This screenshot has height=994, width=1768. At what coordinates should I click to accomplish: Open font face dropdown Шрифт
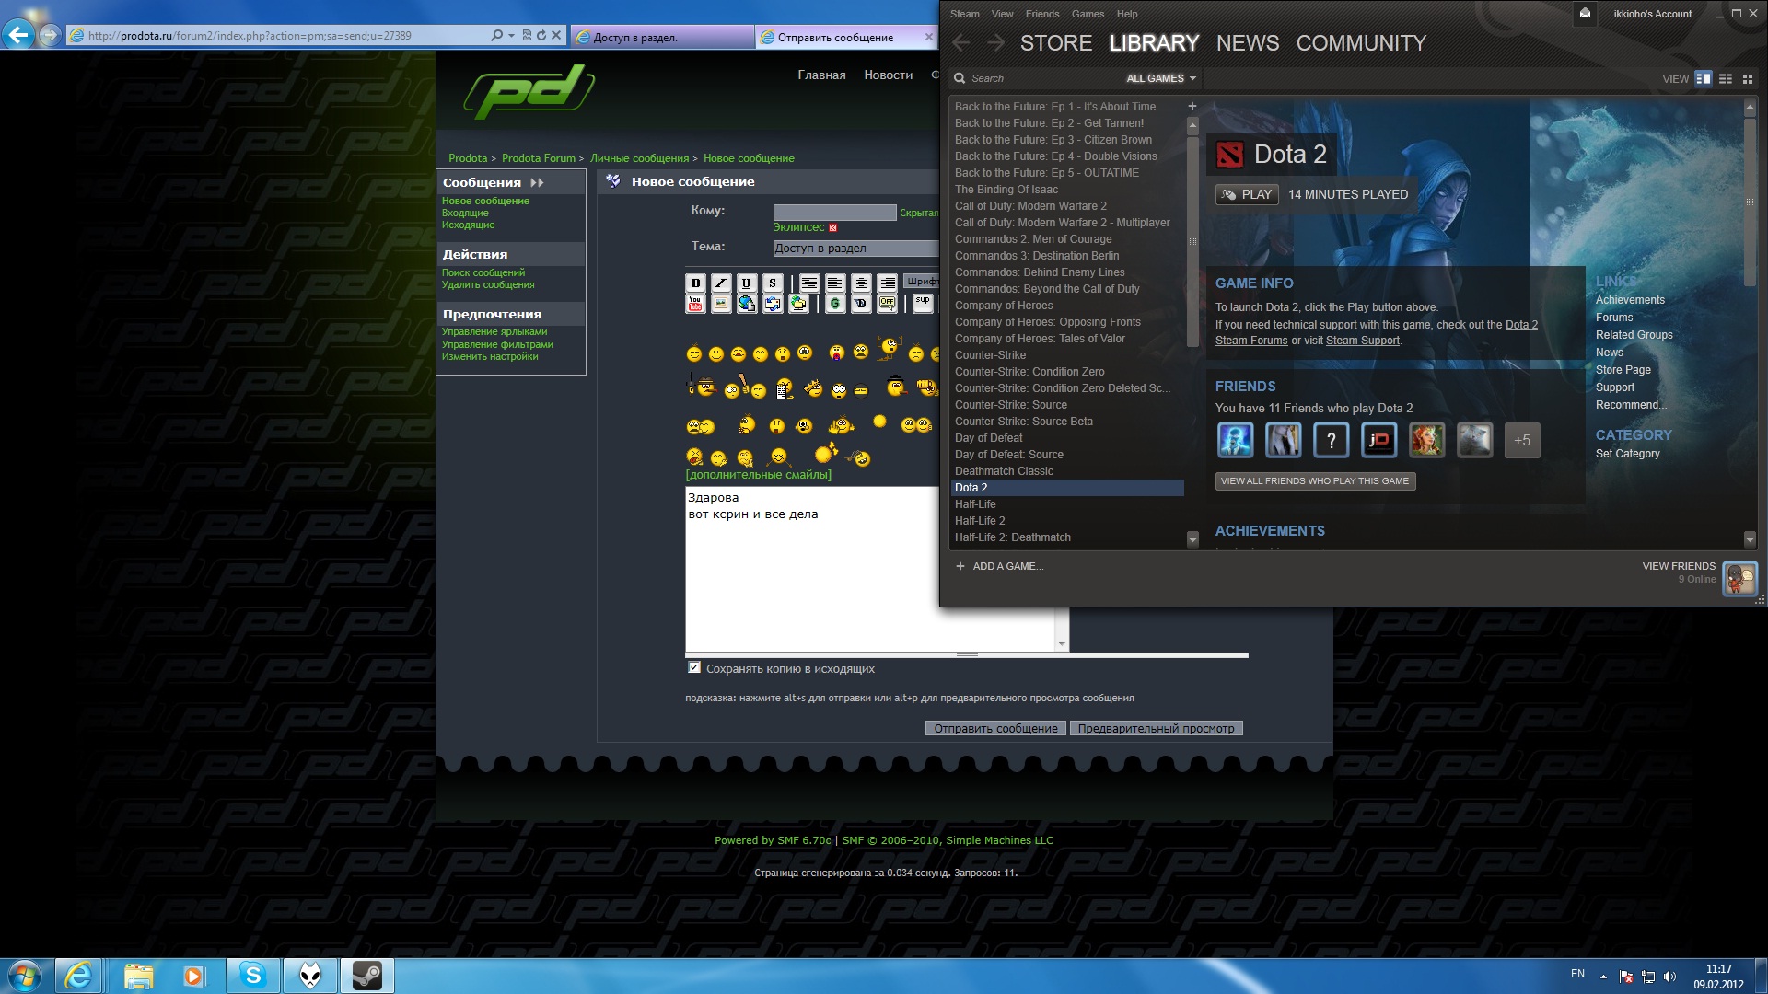921,282
